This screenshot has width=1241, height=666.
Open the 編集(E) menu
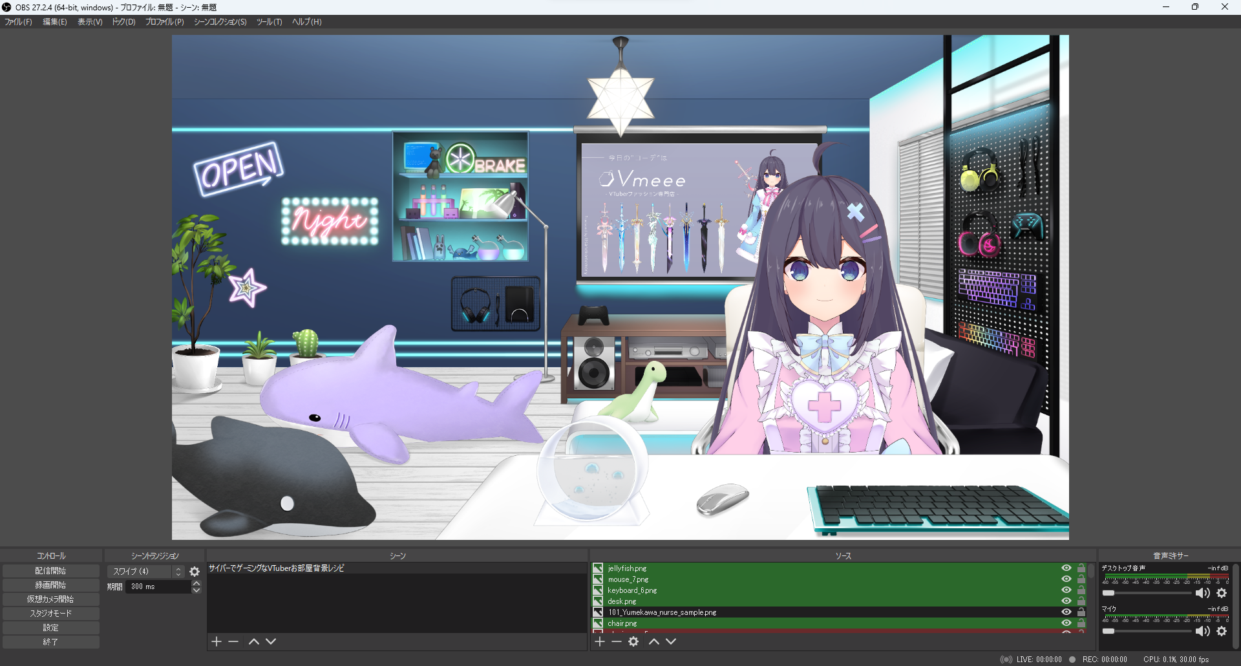(x=55, y=21)
